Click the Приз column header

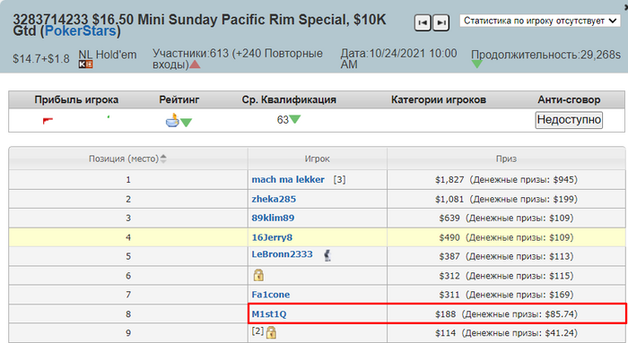click(x=506, y=159)
